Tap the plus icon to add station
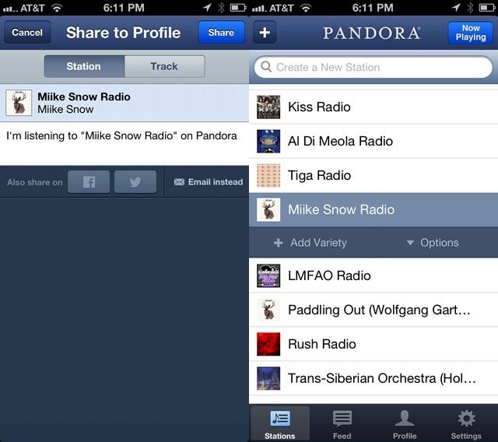Viewport: 498px width, 442px height. [x=265, y=33]
